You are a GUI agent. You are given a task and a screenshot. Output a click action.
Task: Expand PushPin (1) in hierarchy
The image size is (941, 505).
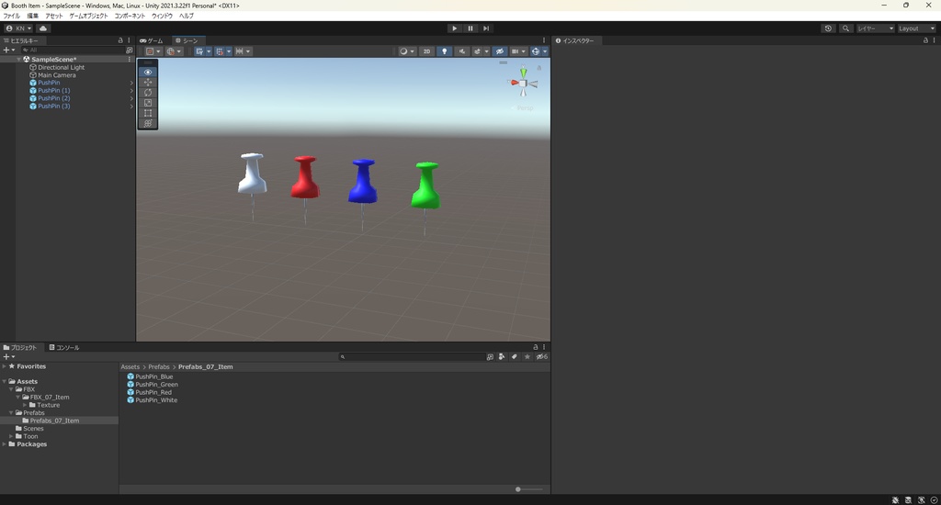[131, 91]
